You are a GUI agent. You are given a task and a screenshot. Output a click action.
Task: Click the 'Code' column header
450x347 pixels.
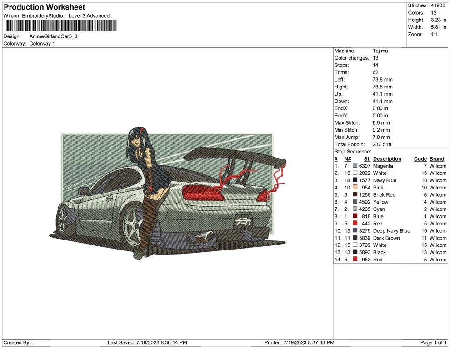(x=420, y=158)
